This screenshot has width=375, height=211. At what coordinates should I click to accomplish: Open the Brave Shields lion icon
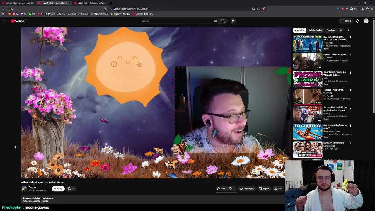[264, 9]
